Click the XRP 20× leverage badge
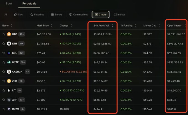 [x=22, y=100]
